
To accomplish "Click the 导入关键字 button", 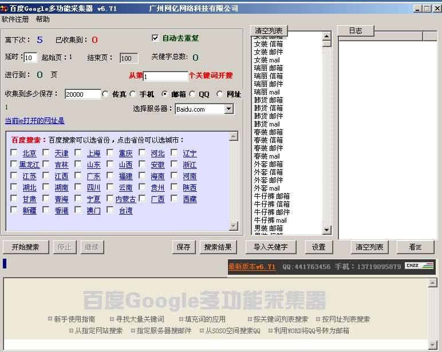I will (x=271, y=247).
